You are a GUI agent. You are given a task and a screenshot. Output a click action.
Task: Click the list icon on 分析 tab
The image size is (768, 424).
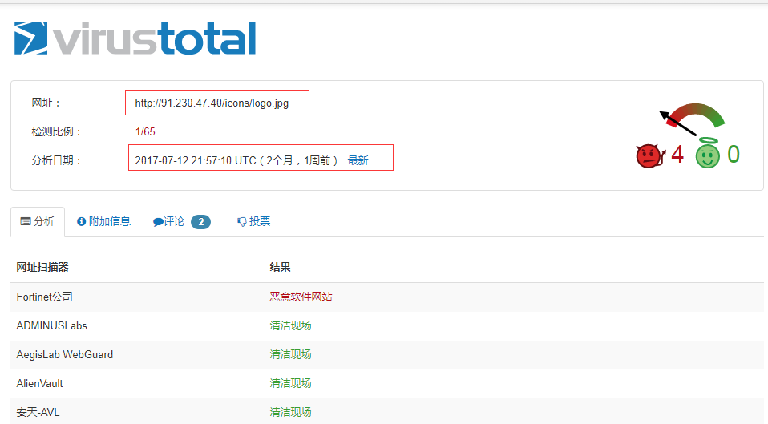point(25,221)
